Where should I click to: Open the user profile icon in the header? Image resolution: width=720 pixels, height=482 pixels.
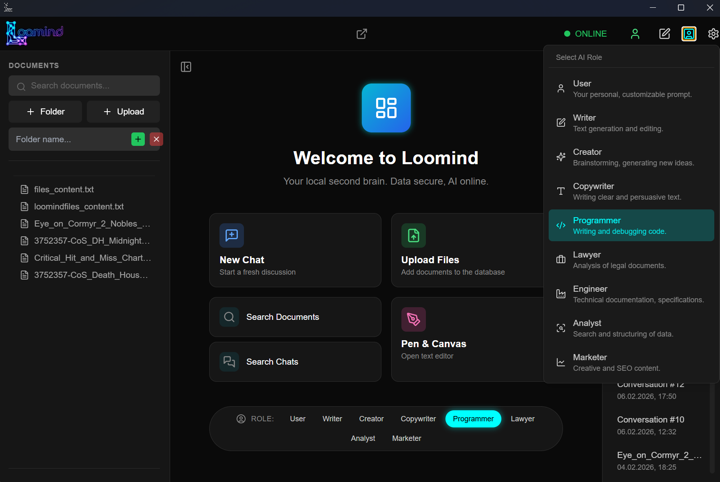635,34
